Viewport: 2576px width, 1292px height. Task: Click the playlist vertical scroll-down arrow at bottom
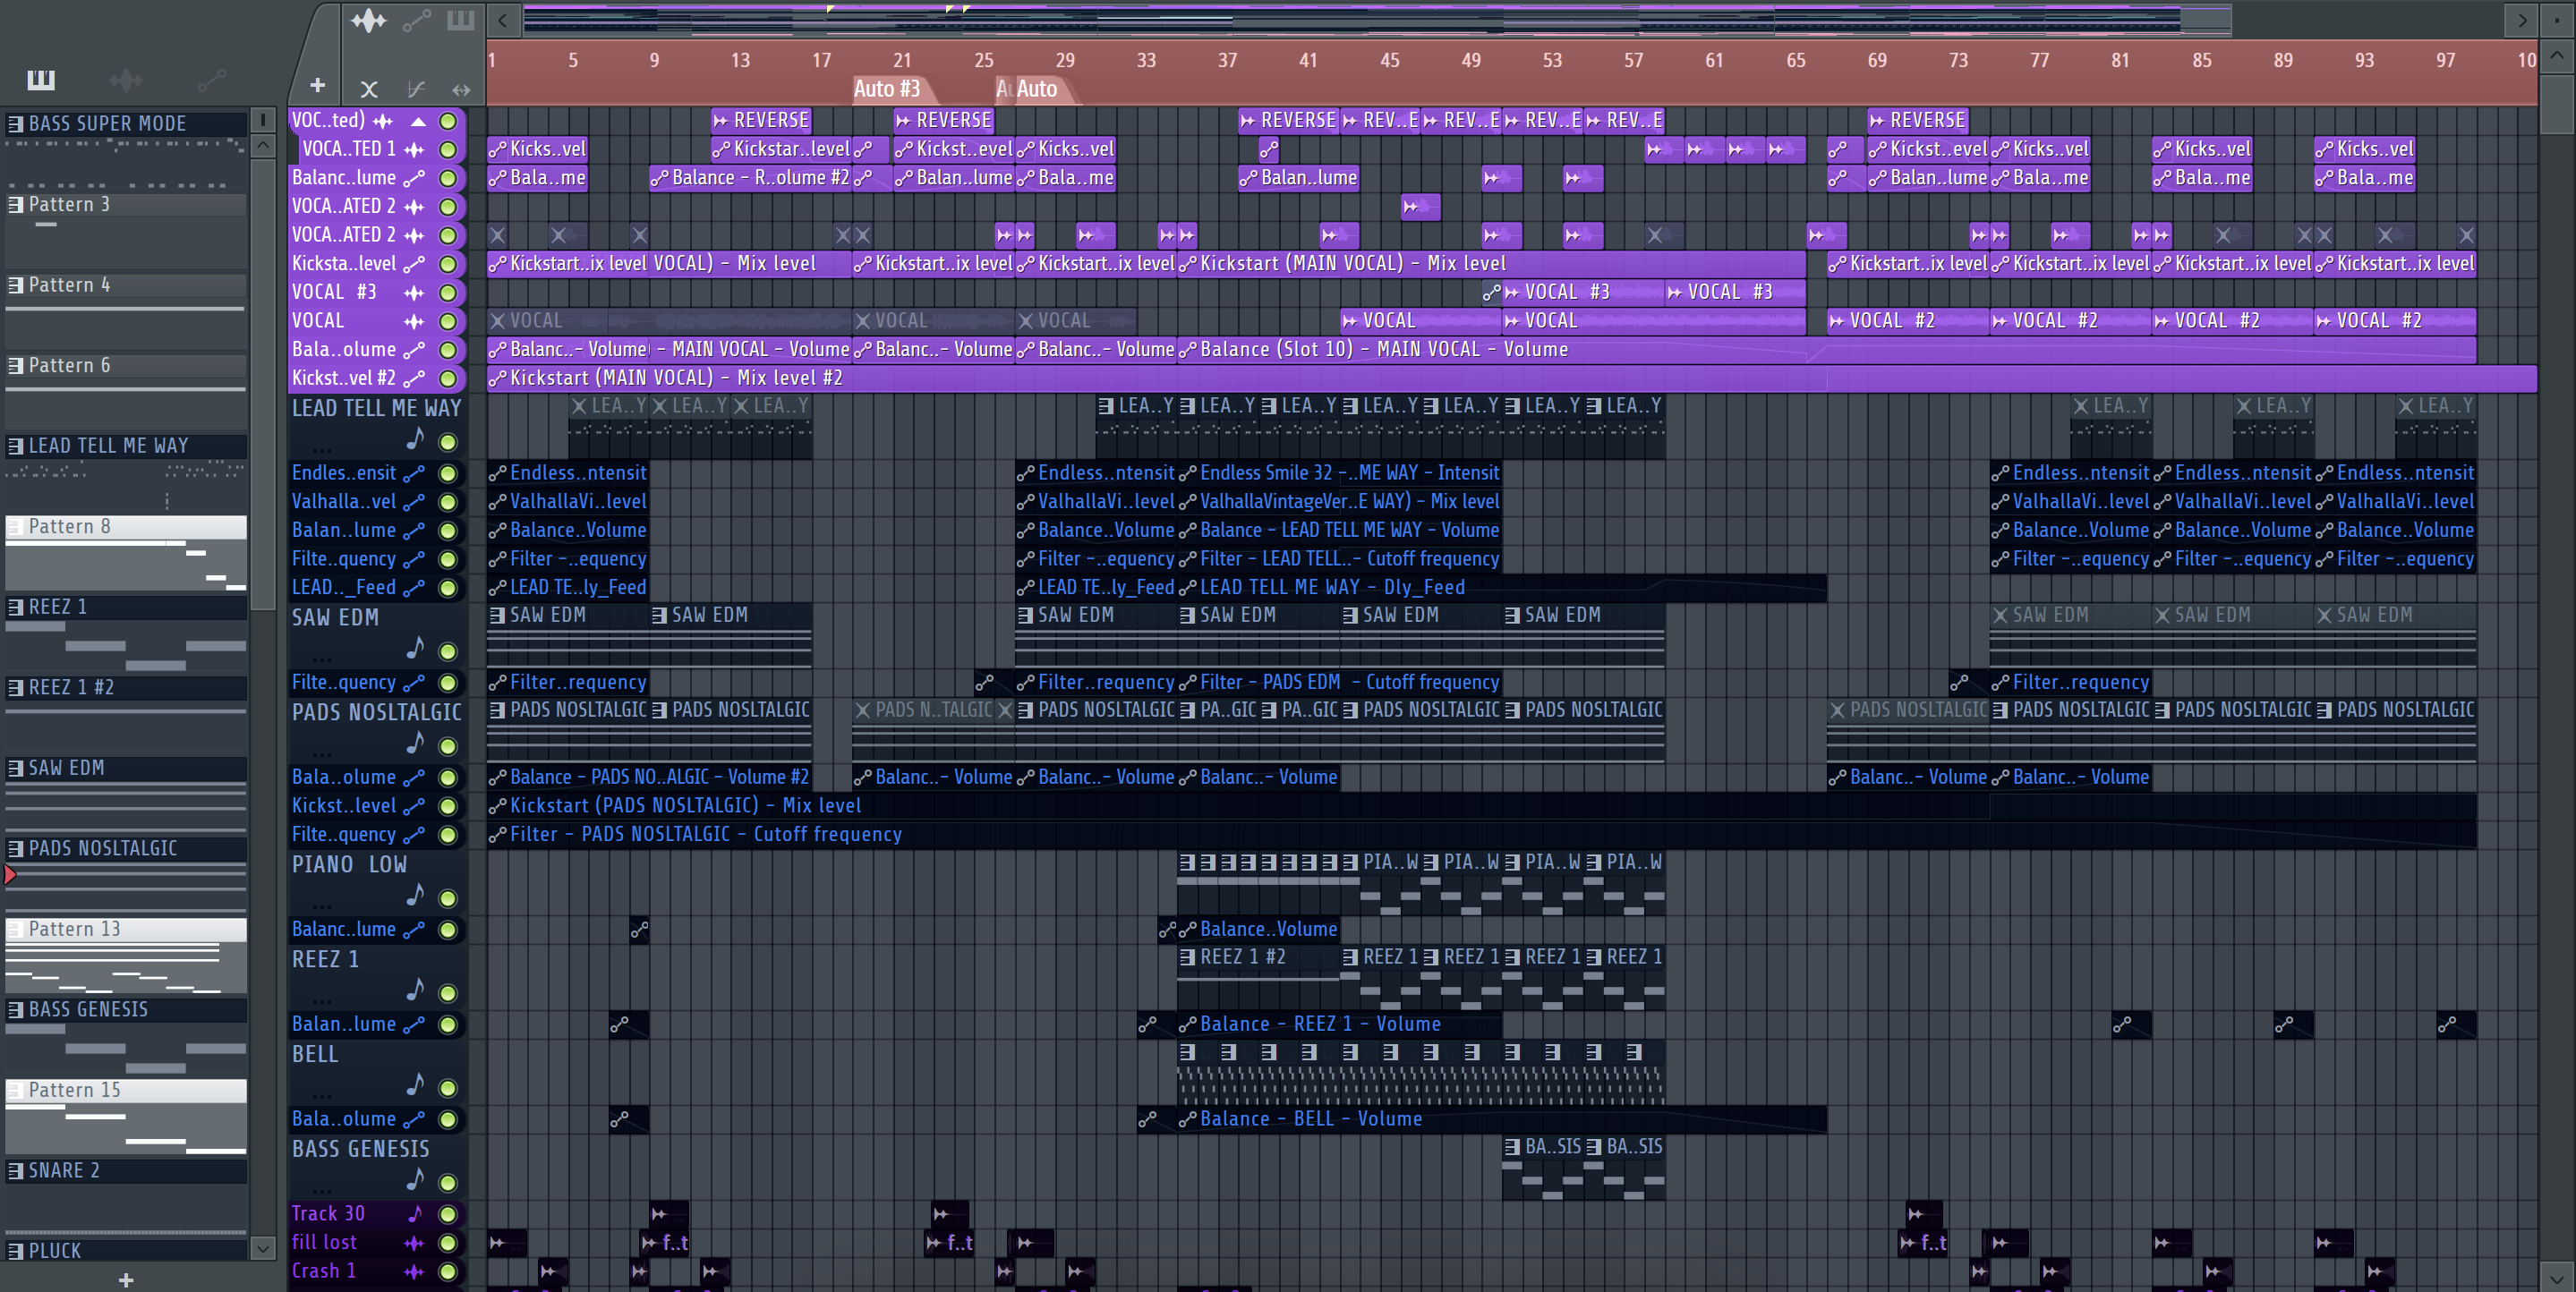pos(2557,1277)
